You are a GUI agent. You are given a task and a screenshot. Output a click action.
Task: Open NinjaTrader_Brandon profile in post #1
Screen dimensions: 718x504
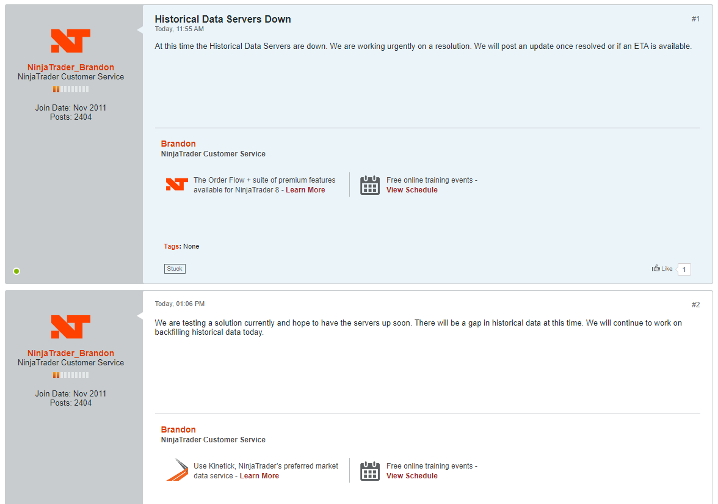click(71, 67)
